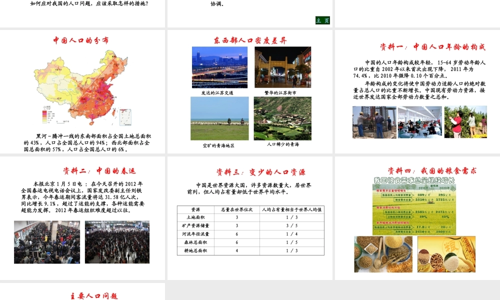This screenshot has height=300, width=500.
Task: Click the fruit picking orchard photo
Action: pyautogui.click(x=465, y=122)
